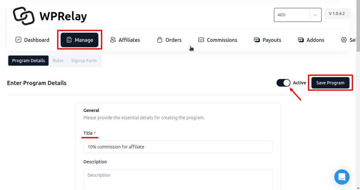Toggle the program Active switch
The width and height of the screenshot is (360, 190).
click(283, 83)
